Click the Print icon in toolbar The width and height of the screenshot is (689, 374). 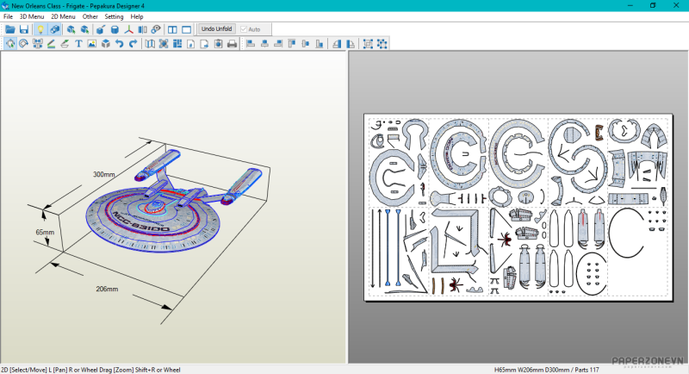pyautogui.click(x=232, y=43)
